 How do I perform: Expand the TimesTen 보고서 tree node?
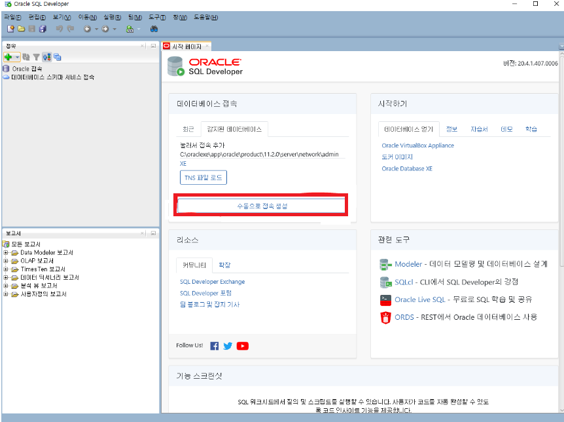point(6,269)
